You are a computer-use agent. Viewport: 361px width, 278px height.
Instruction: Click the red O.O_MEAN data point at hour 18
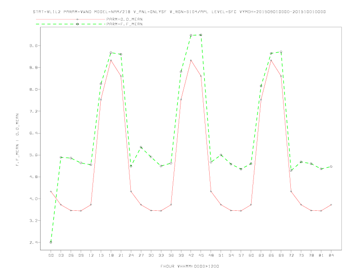(x=111, y=60)
